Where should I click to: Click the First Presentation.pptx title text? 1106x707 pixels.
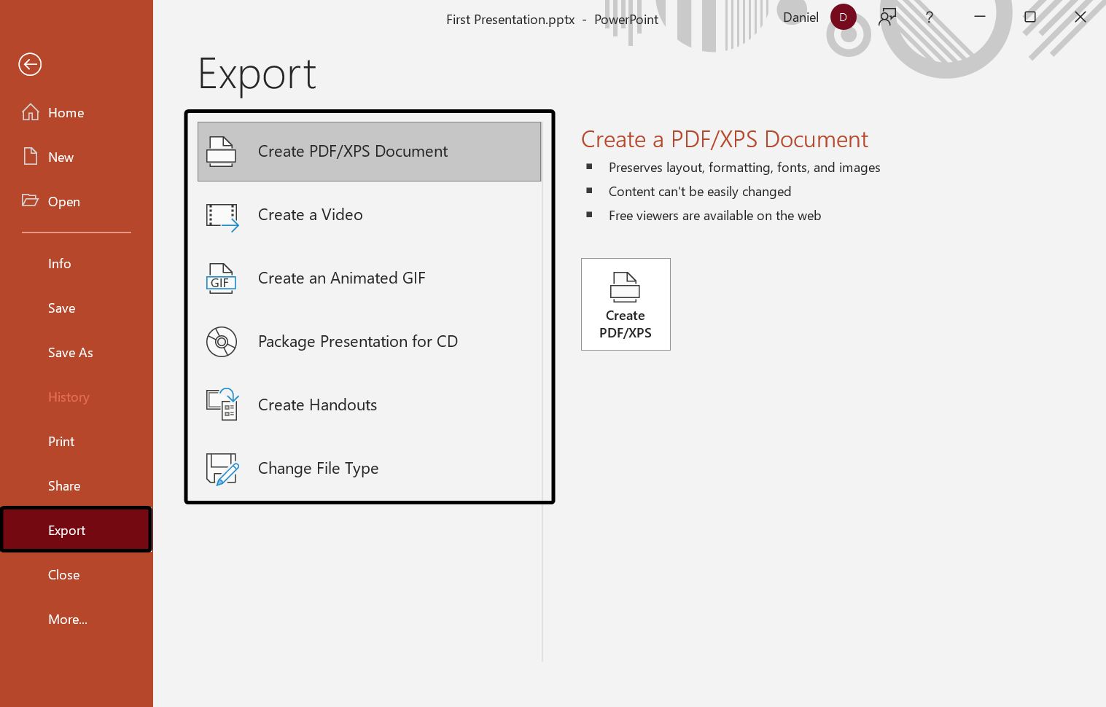pyautogui.click(x=510, y=19)
